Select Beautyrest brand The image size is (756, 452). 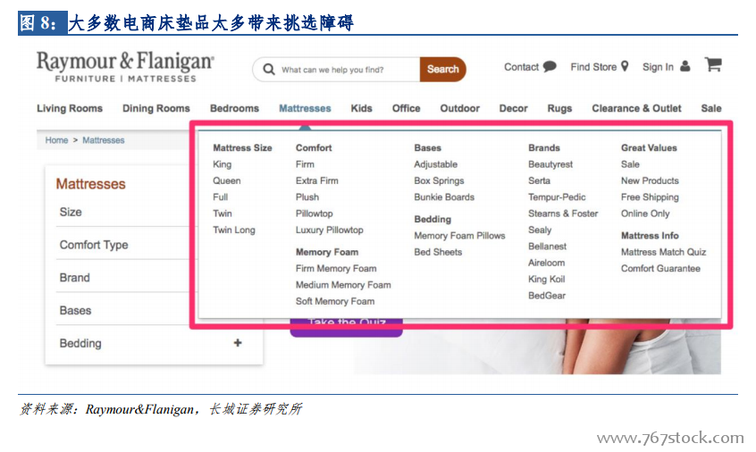point(550,164)
